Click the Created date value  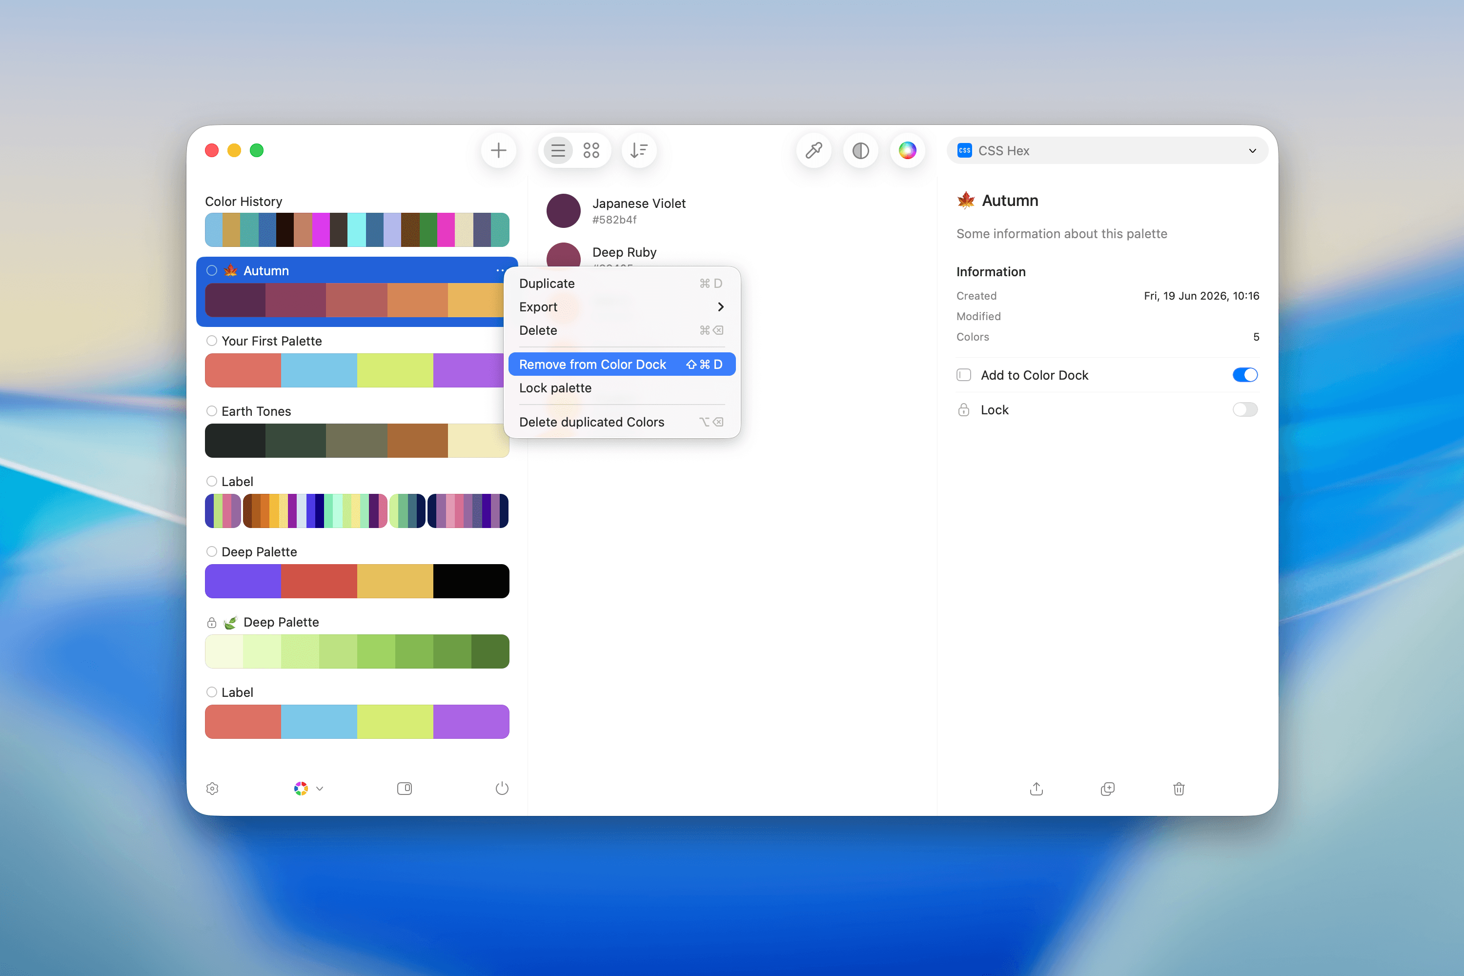pyautogui.click(x=1201, y=296)
